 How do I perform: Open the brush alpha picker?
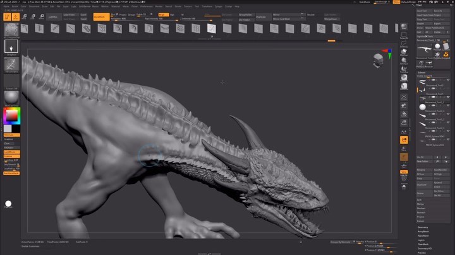click(11, 64)
